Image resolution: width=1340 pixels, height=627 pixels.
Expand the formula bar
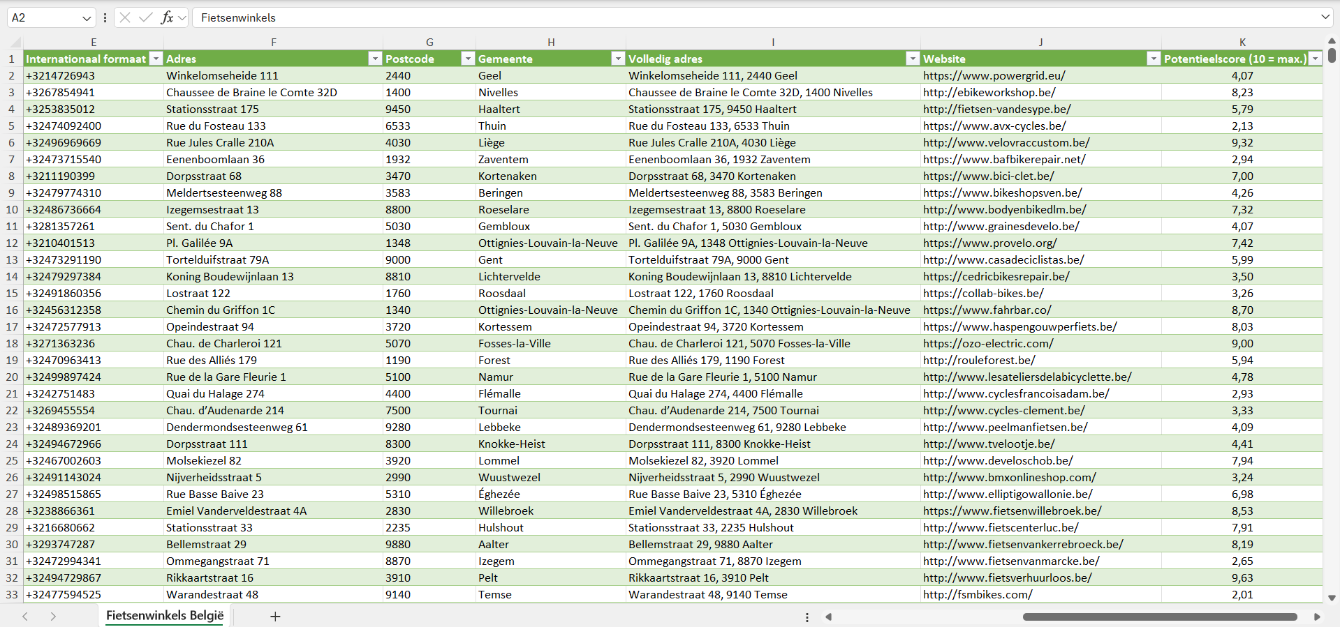[x=1325, y=17]
